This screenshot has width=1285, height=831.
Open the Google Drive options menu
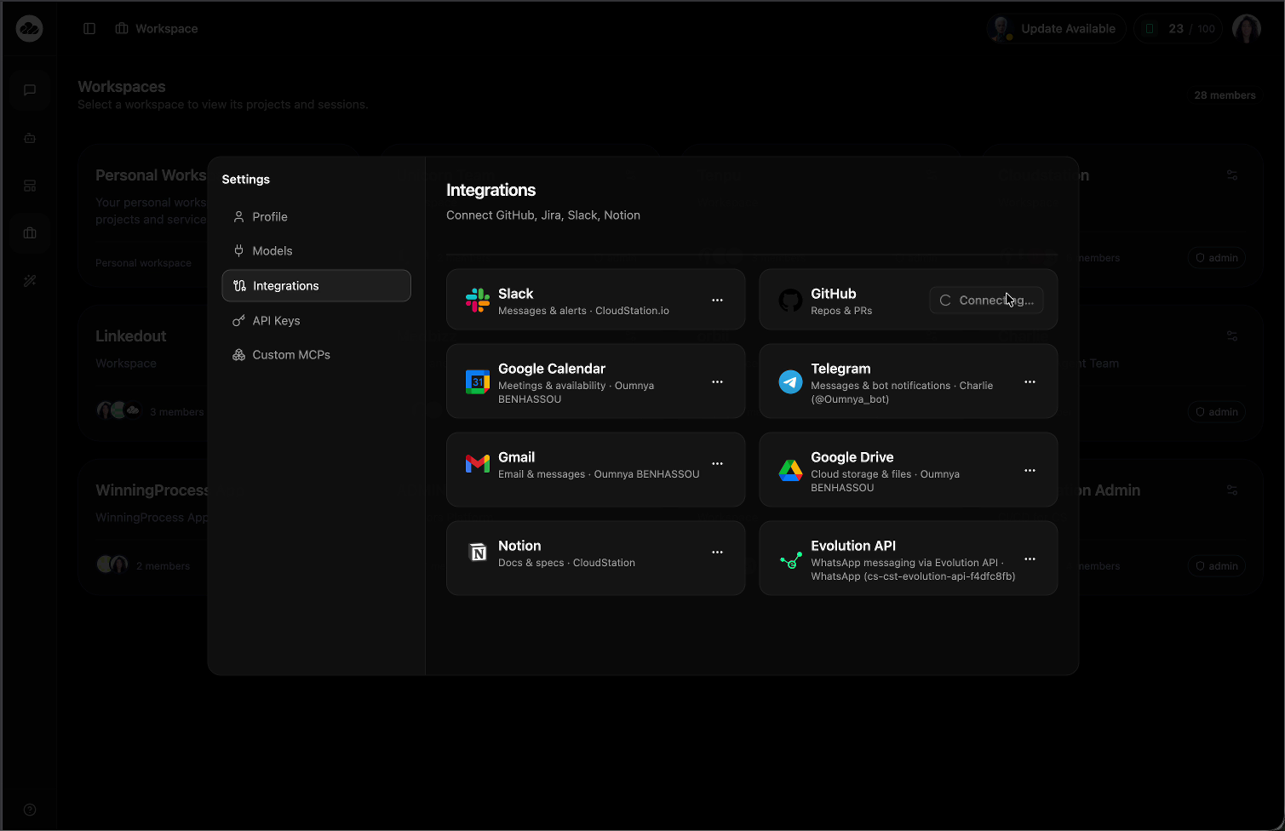point(1030,471)
